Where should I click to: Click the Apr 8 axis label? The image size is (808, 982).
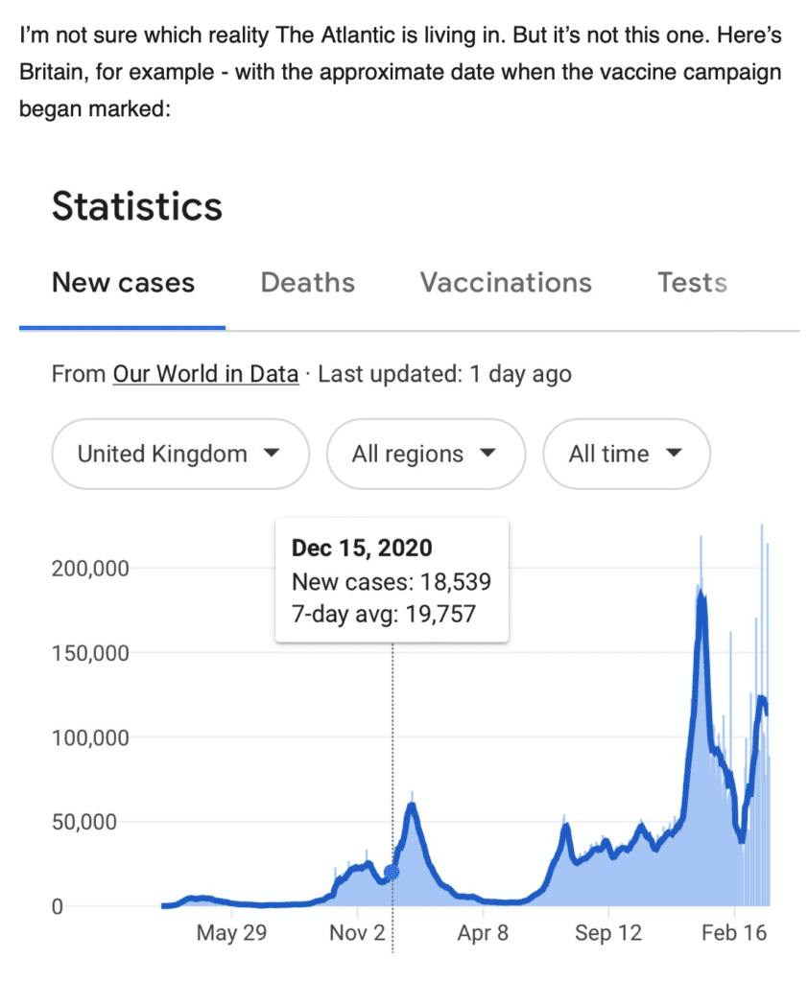pos(483,932)
